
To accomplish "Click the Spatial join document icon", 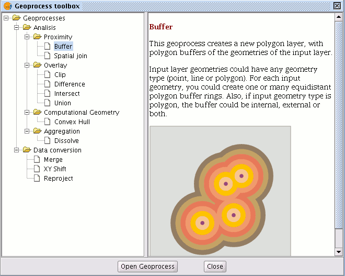I will point(48,56).
